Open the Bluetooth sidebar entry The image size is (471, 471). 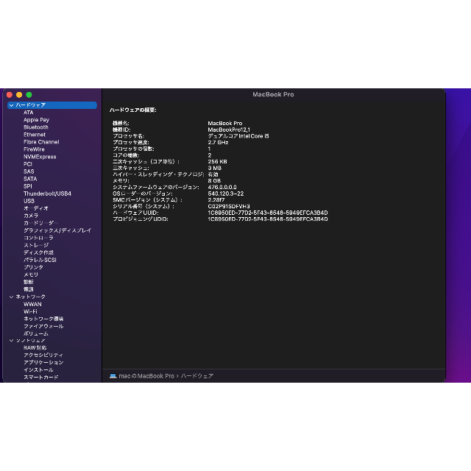(36, 127)
